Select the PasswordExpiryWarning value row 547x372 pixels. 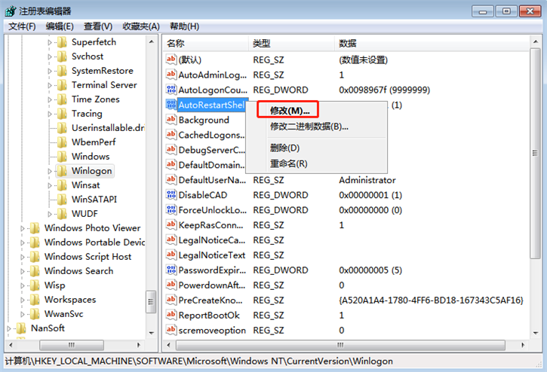pos(211,270)
